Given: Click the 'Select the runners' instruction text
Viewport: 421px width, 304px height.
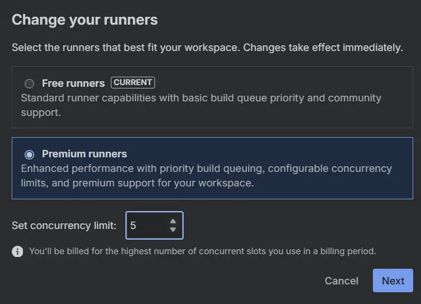Looking at the screenshot, I should (x=207, y=48).
